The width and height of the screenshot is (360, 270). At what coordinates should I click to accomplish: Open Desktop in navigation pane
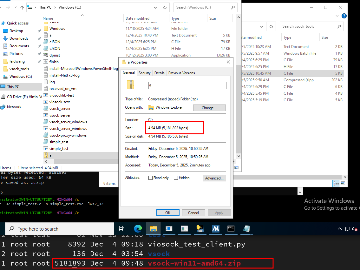tap(16, 31)
